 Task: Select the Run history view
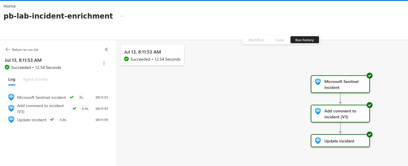(x=305, y=40)
